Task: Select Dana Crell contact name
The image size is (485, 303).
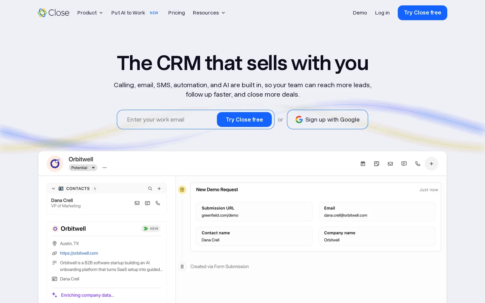Action: coord(62,200)
